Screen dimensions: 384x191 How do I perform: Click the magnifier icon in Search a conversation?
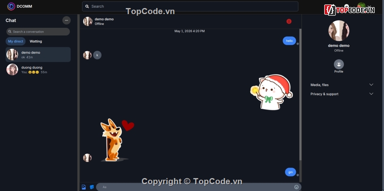coord(10,31)
